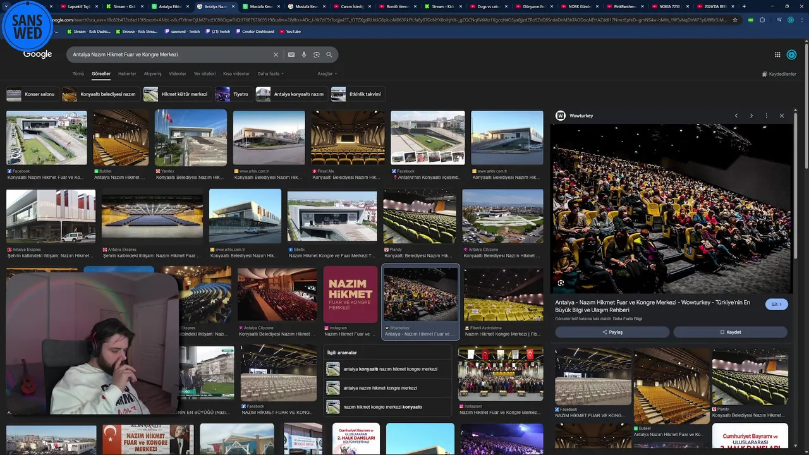Open red NAZIM HiKMET Instagram logo thumbnail
This screenshot has height=455, width=809.
(350, 294)
